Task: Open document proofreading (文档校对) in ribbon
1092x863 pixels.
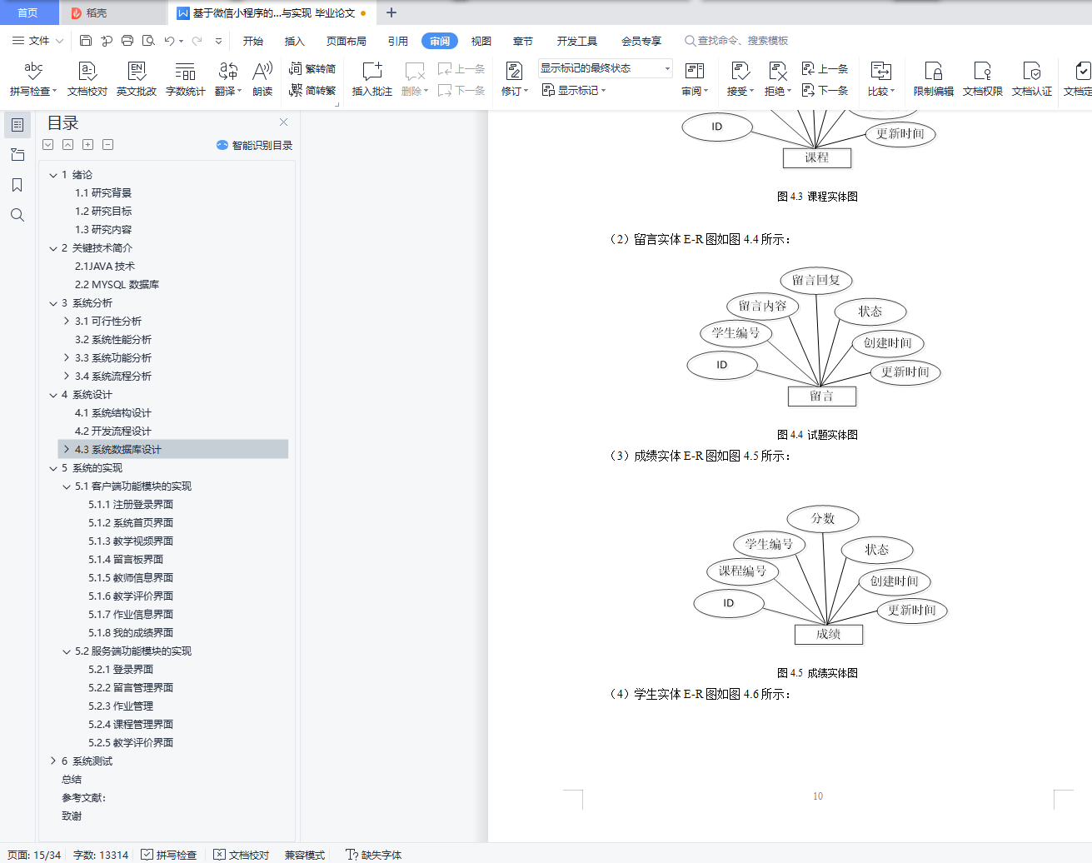Action: (87, 79)
